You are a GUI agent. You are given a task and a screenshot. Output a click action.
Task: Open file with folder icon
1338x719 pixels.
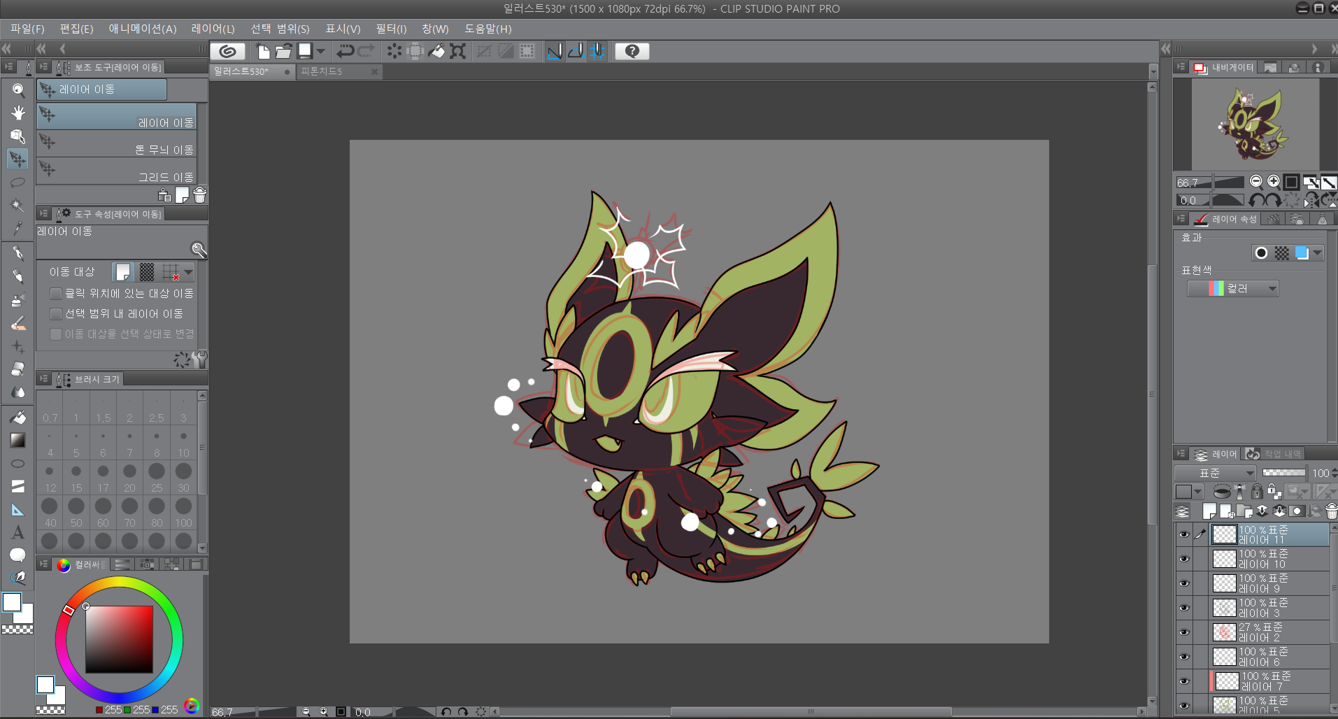point(283,51)
